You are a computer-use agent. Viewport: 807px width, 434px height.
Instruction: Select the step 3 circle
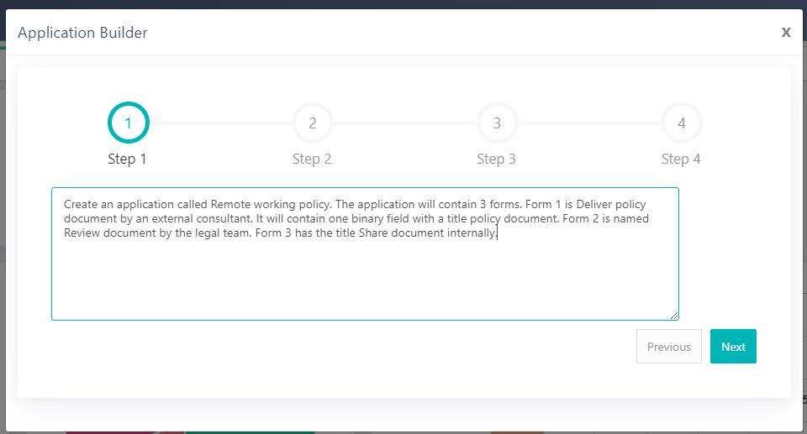click(497, 123)
